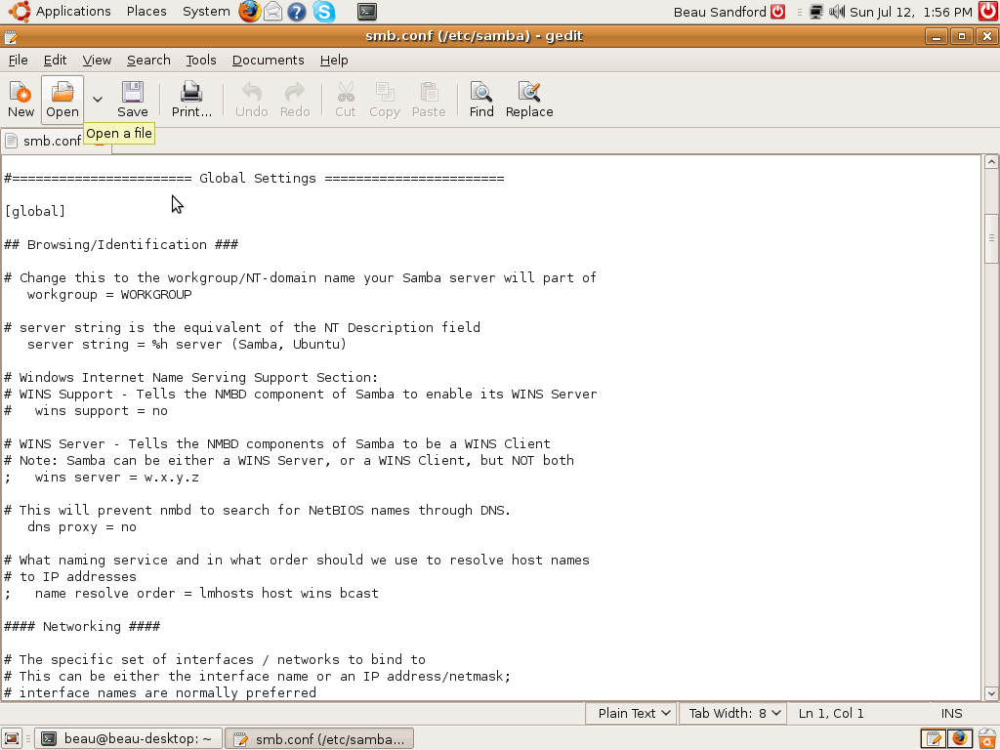The image size is (1000, 750).
Task: Open trash icon in bottom panel
Action: tap(987, 738)
